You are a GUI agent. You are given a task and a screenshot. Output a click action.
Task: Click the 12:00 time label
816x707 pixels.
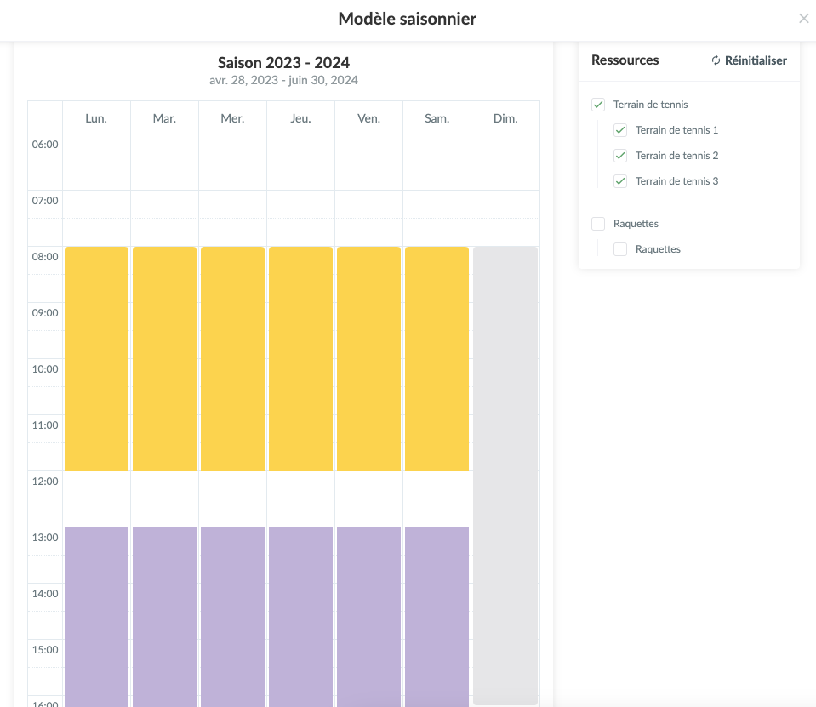click(45, 482)
